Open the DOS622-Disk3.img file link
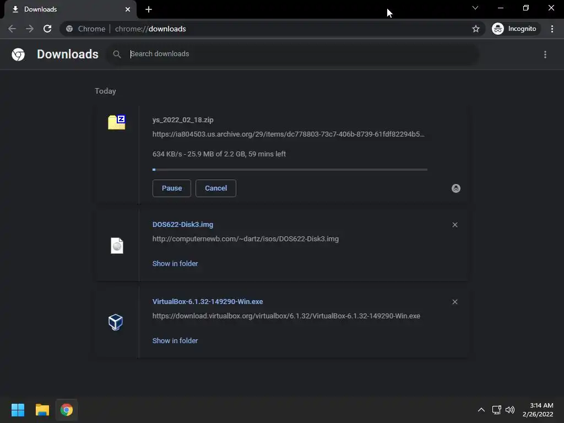The height and width of the screenshot is (423, 564). click(x=183, y=225)
